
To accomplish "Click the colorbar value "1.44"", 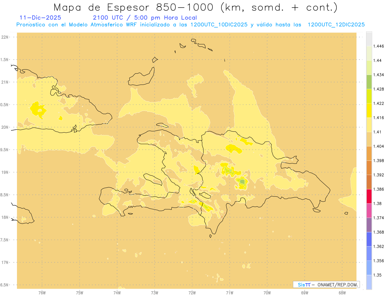I will point(378,61).
